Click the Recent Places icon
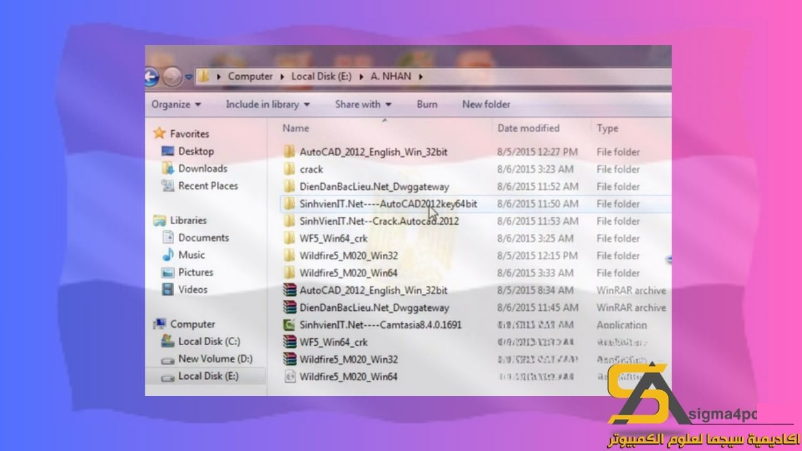Screen dimensions: 802x451 (x=167, y=185)
